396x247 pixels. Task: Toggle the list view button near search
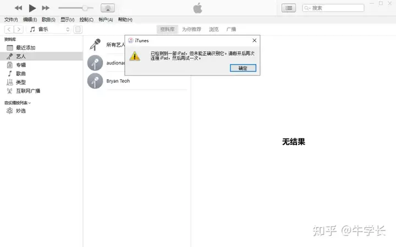pyautogui.click(x=289, y=8)
